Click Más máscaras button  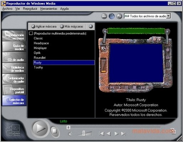click(x=72, y=26)
